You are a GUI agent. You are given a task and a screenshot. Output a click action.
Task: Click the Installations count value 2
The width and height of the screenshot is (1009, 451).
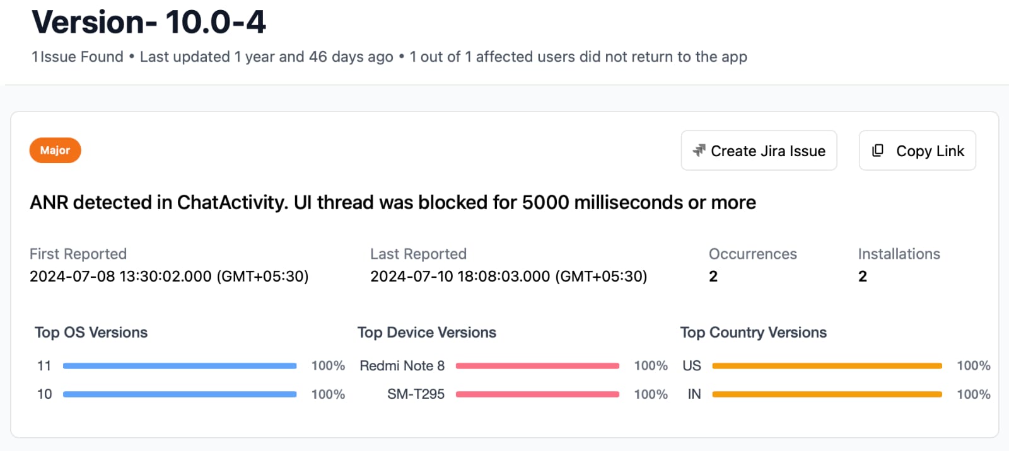tap(862, 276)
